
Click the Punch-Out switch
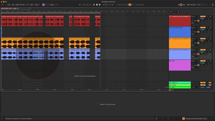[x=132, y=5]
